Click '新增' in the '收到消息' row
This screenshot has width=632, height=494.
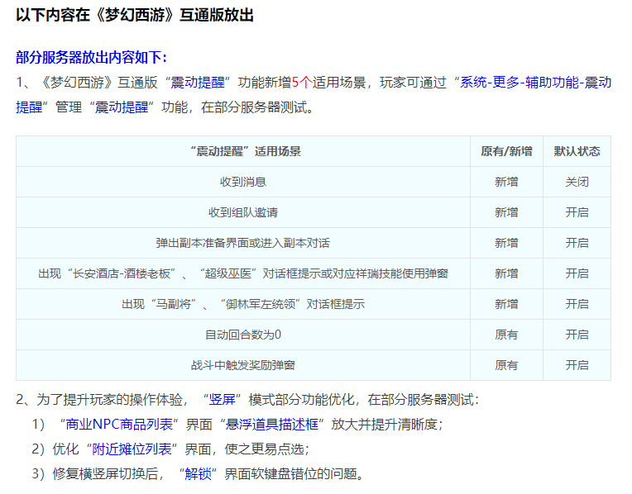pos(506,182)
